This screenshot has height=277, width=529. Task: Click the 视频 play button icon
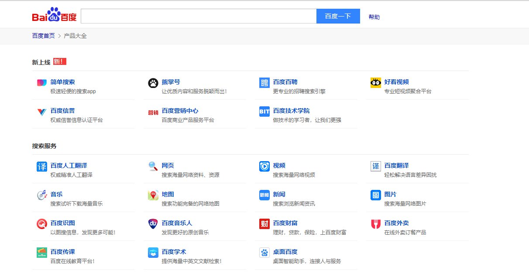[264, 166]
